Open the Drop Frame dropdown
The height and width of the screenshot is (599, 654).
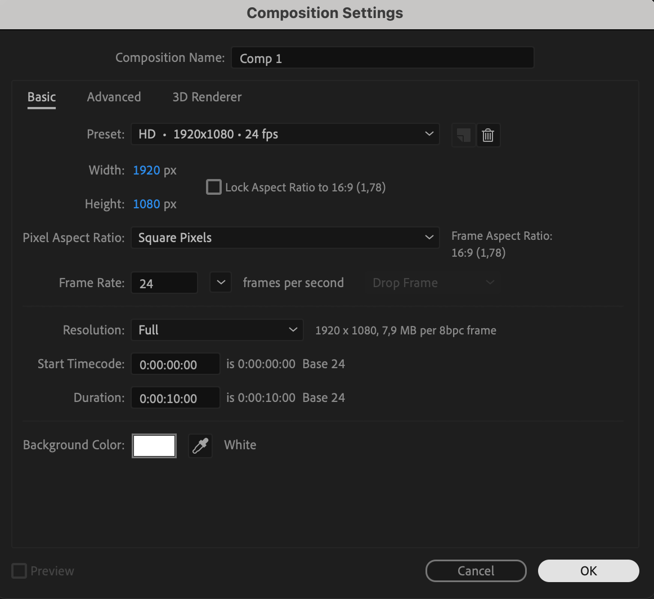point(433,283)
